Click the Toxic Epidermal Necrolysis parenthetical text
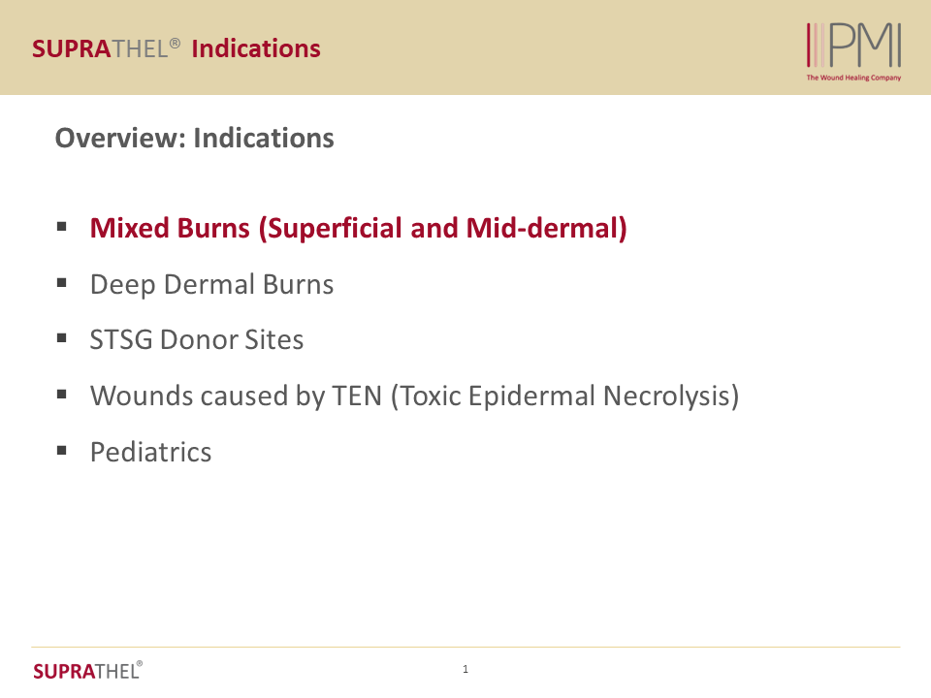The height and width of the screenshot is (698, 931). [x=564, y=397]
